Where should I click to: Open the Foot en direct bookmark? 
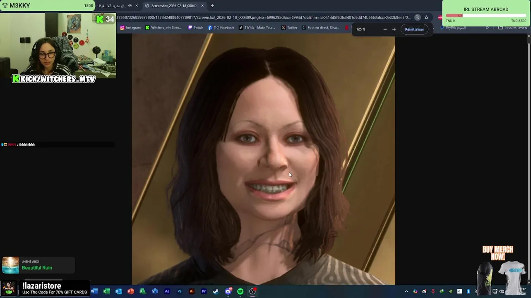click(x=321, y=28)
